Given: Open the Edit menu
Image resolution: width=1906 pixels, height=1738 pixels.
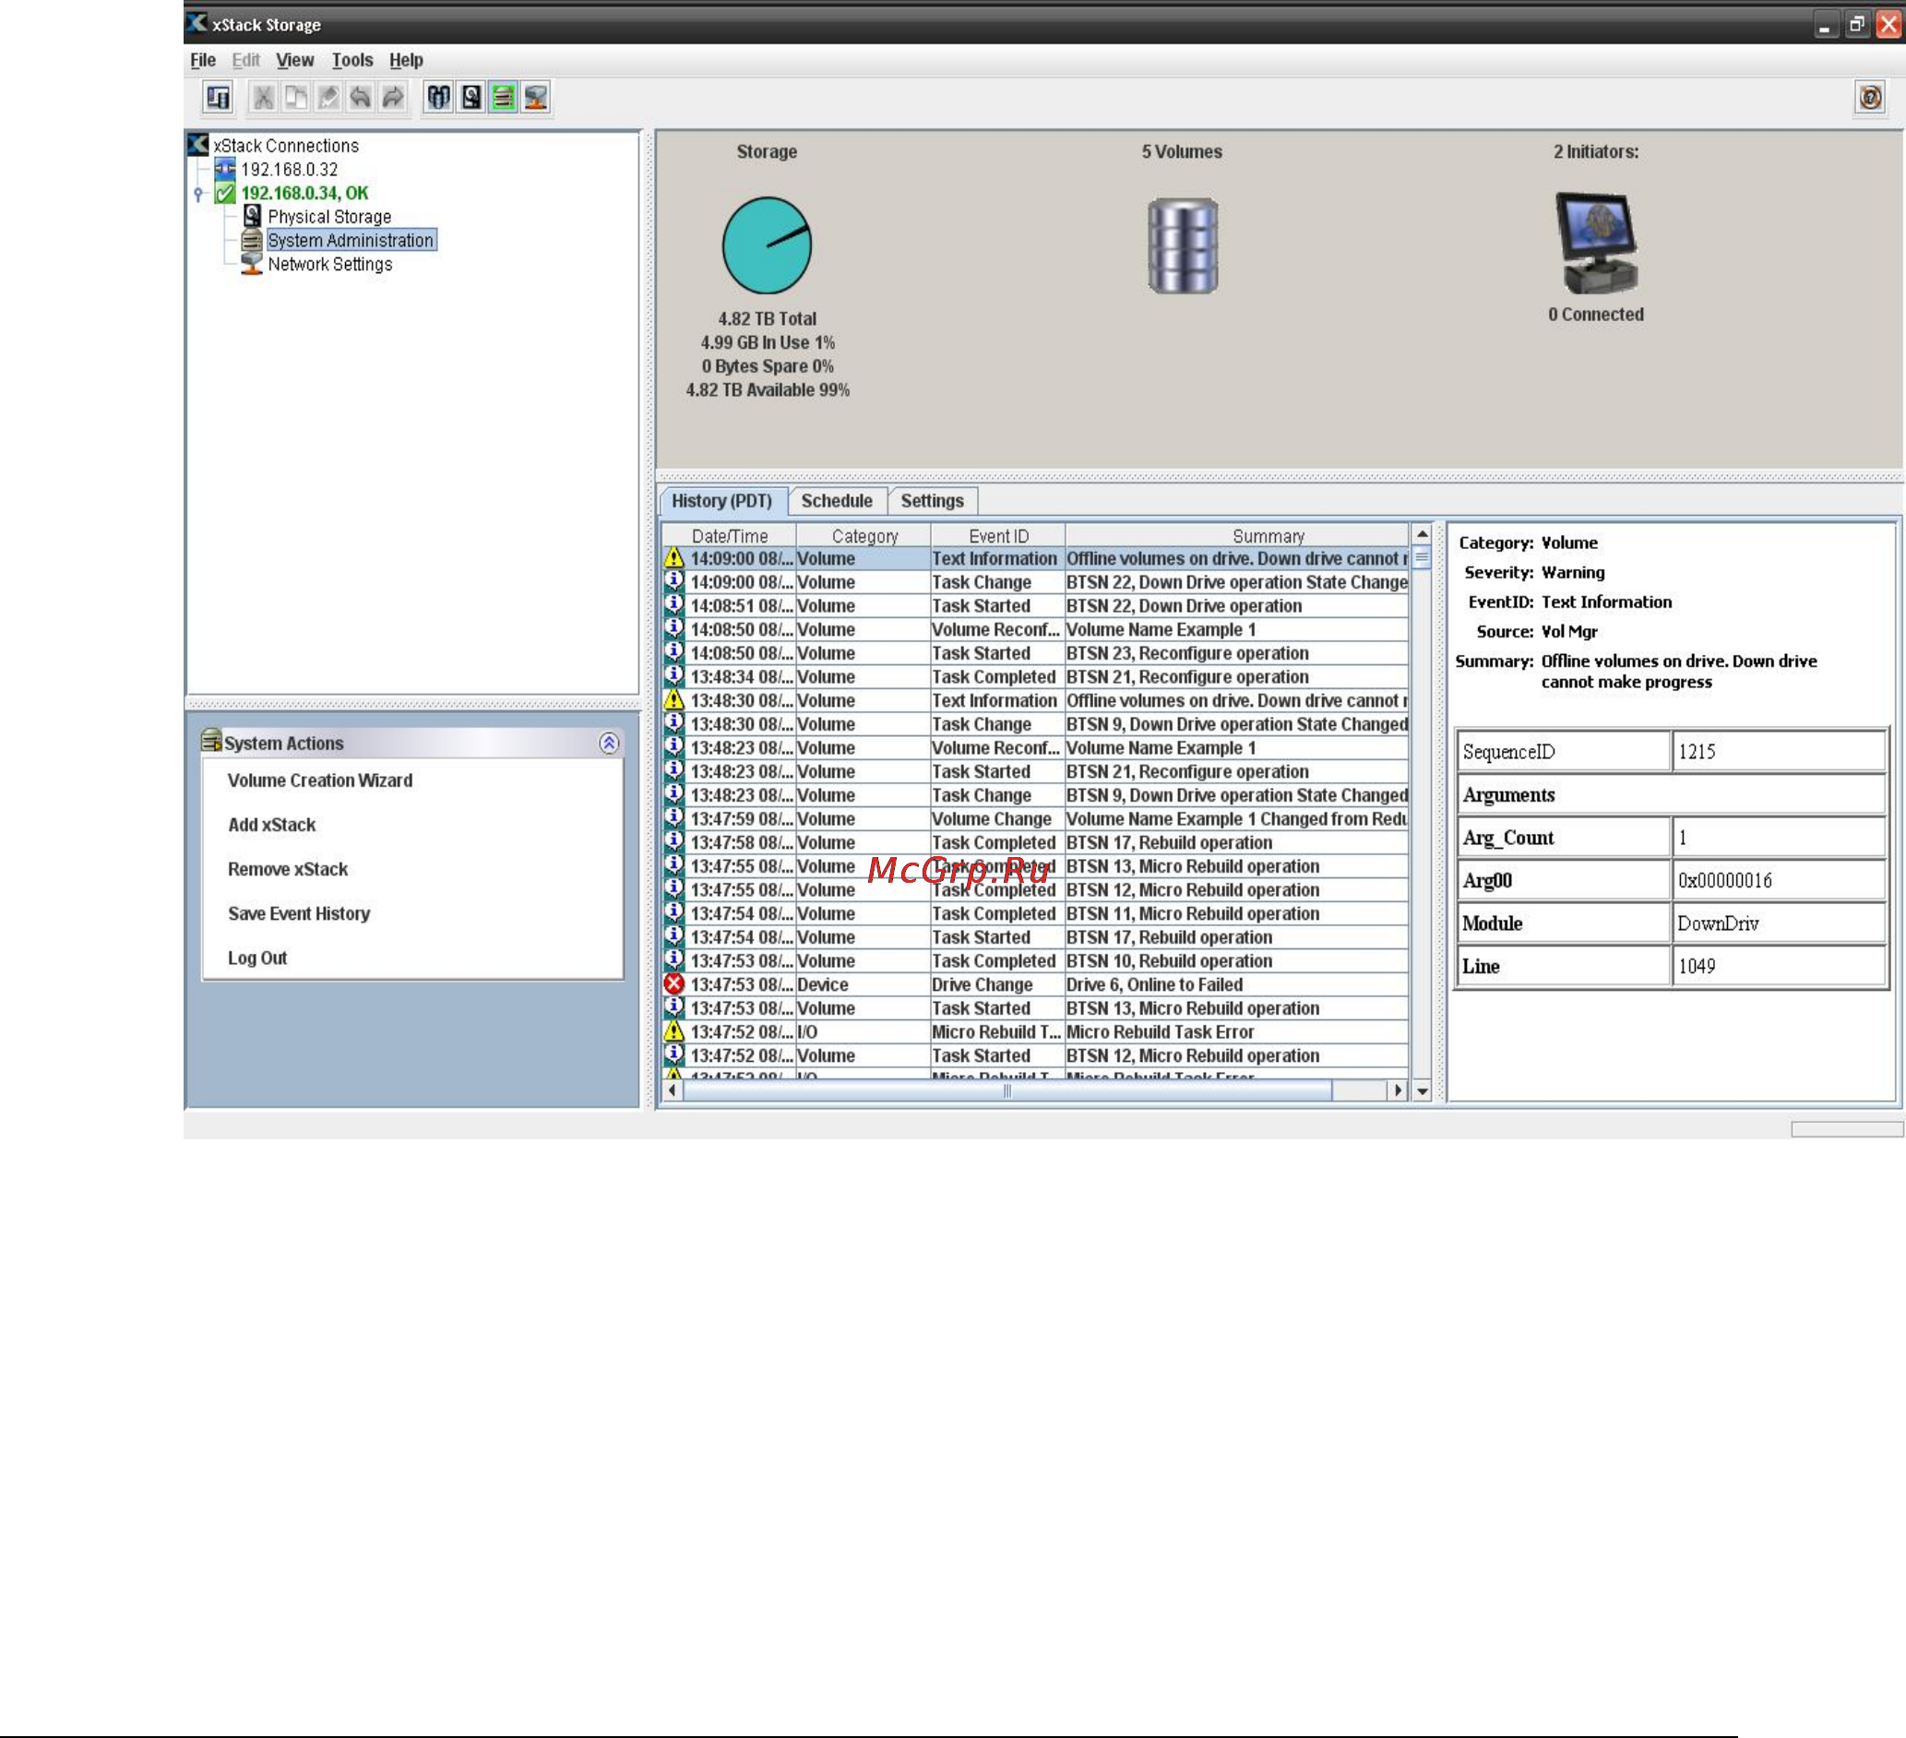Looking at the screenshot, I should pos(245,60).
